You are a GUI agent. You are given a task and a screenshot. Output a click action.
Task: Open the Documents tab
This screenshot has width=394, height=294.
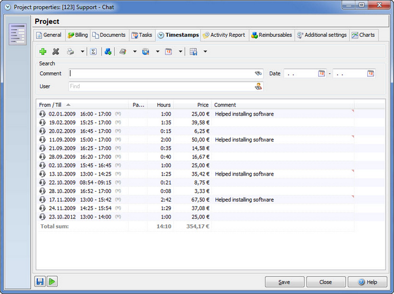coord(109,35)
